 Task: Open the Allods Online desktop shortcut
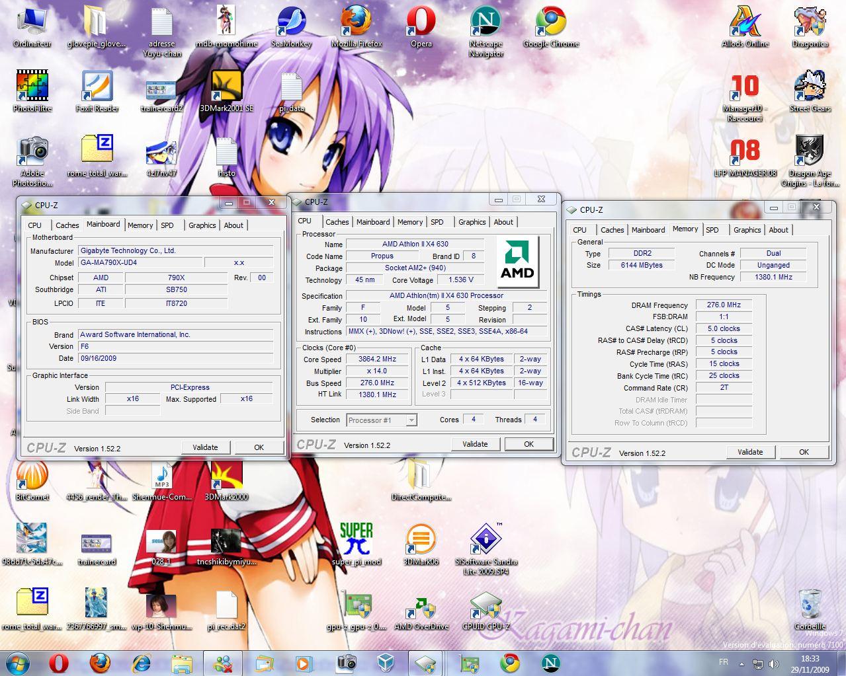[x=745, y=28]
